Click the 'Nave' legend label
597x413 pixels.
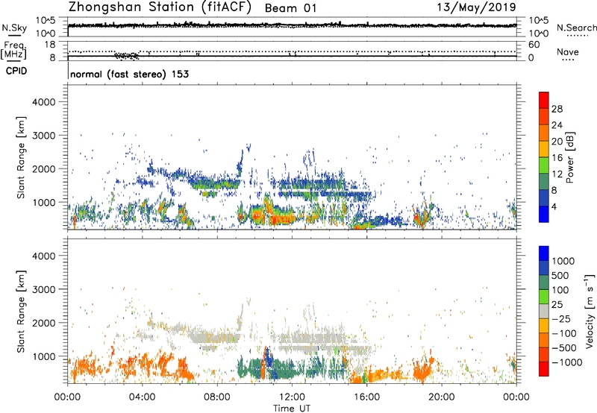coord(568,52)
